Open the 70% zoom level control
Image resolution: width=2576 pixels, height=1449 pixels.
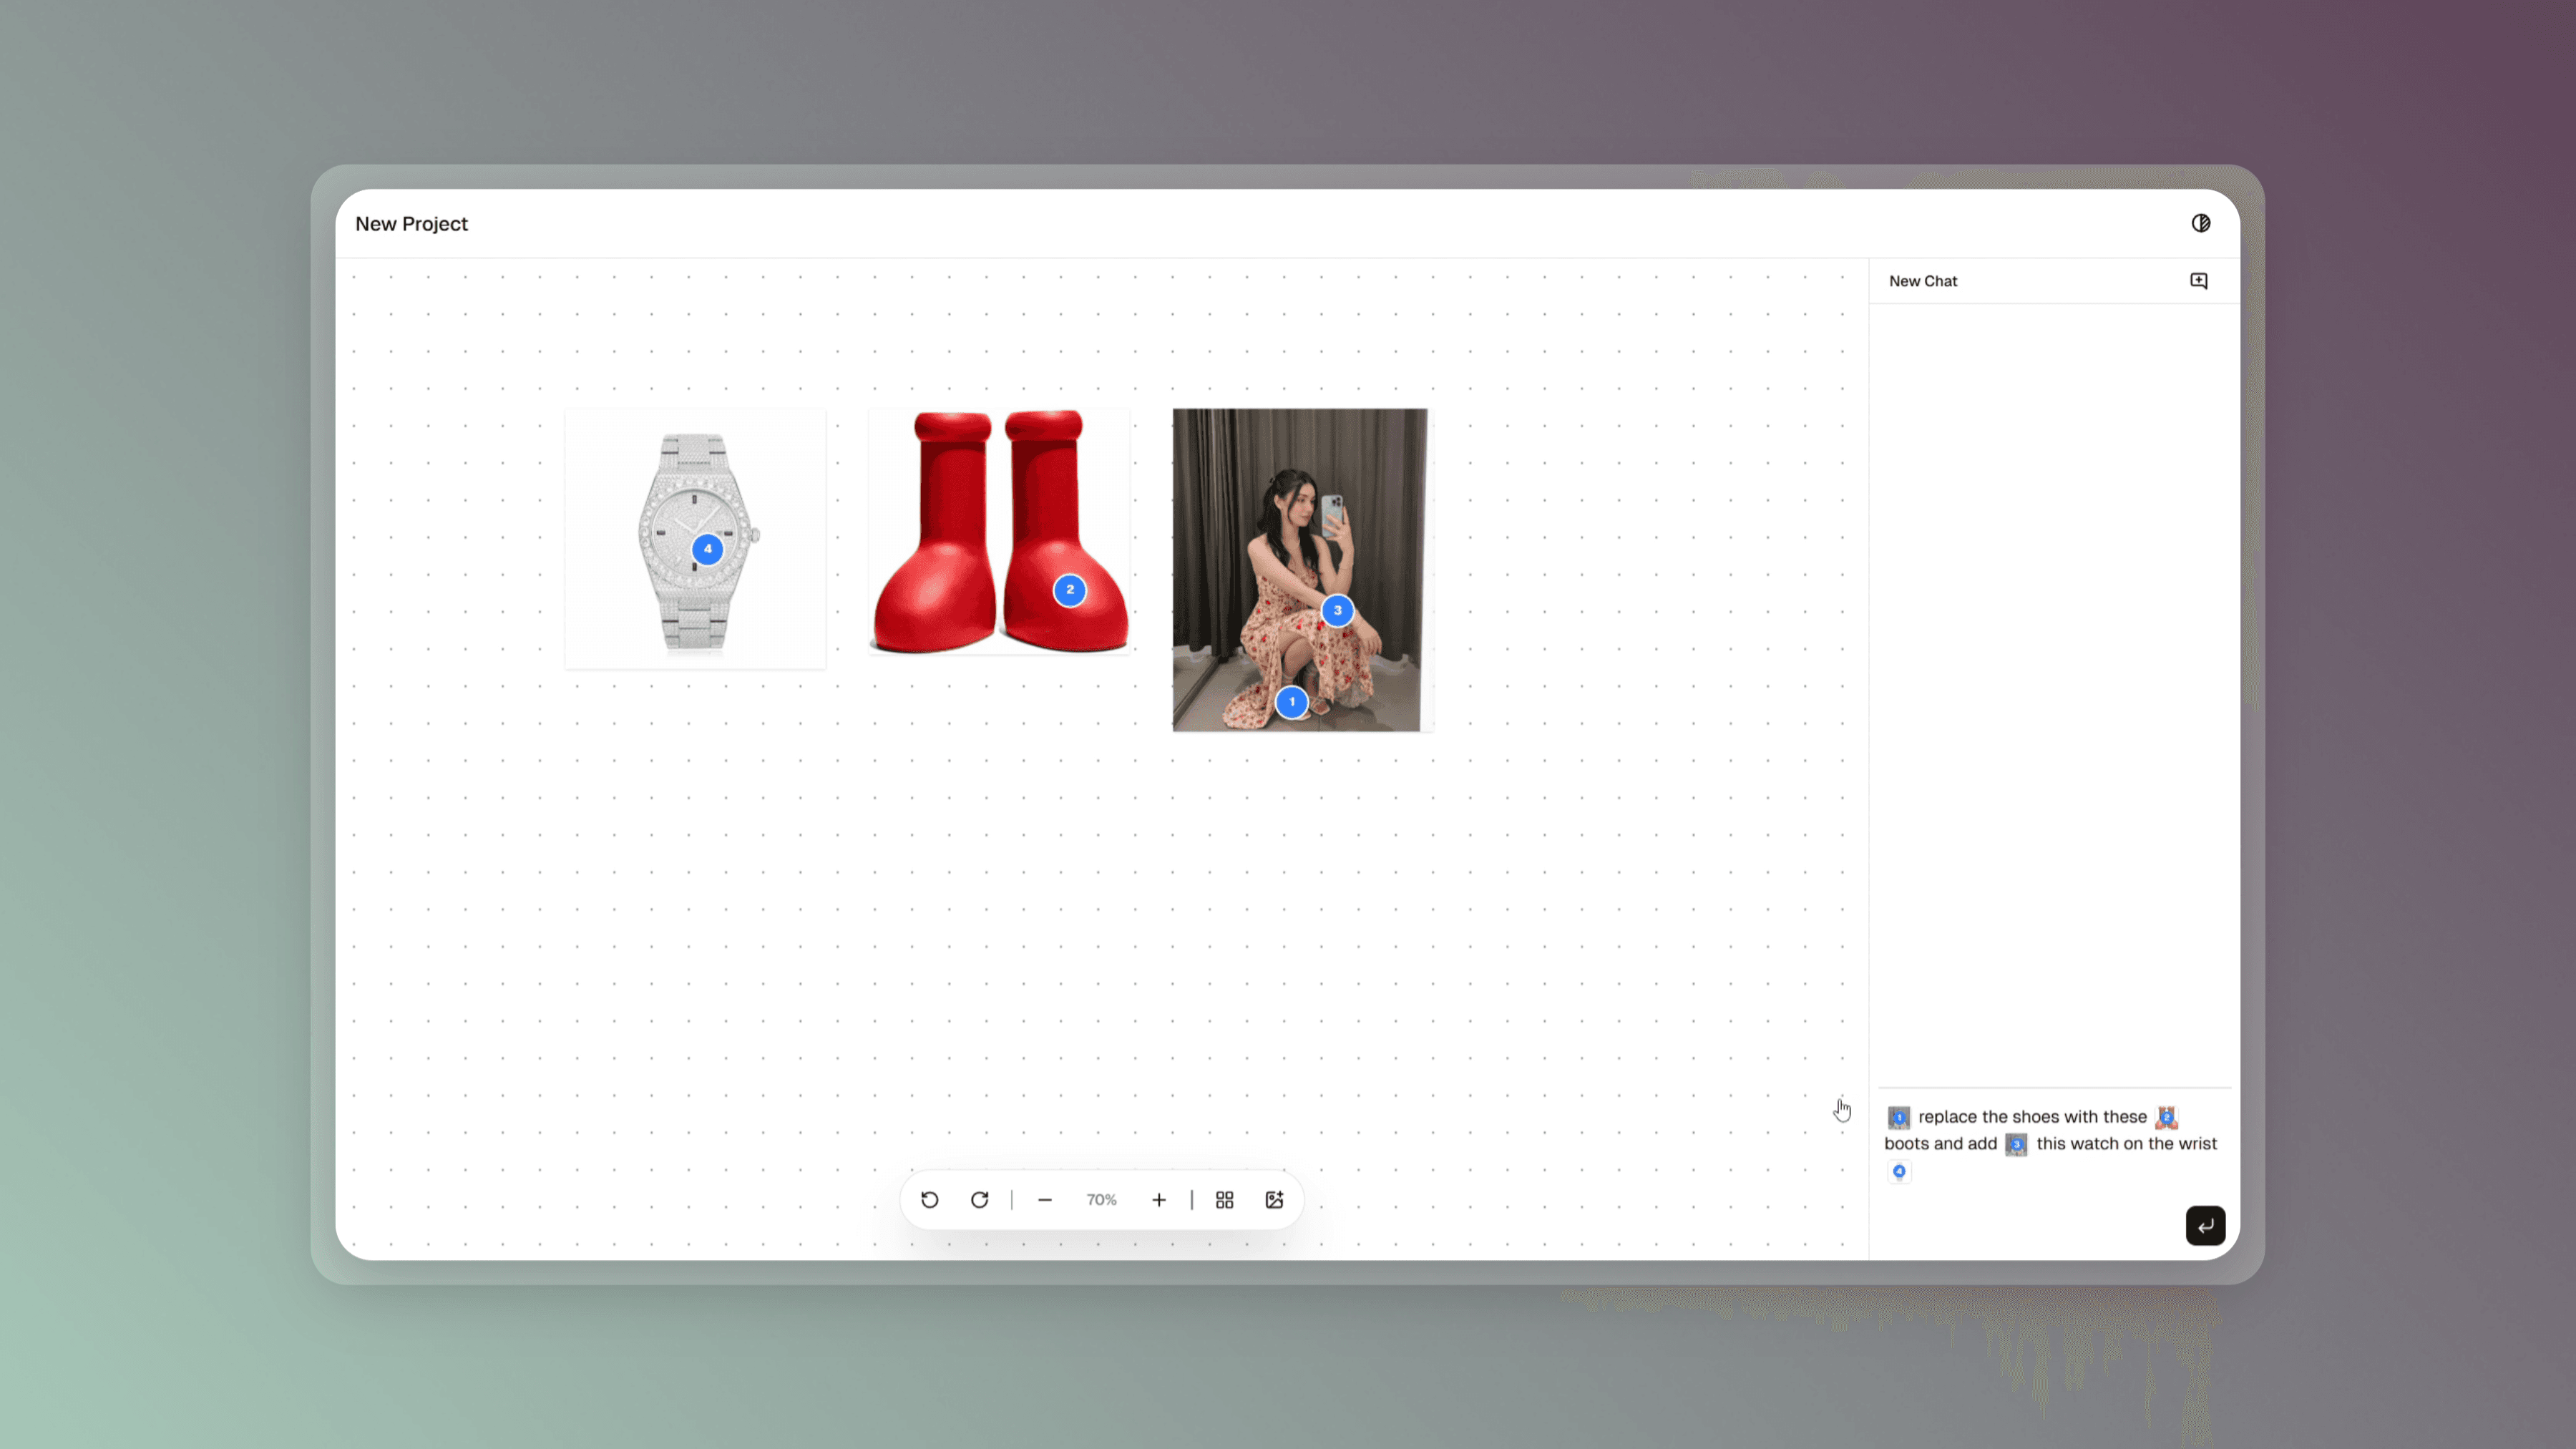1101,1199
